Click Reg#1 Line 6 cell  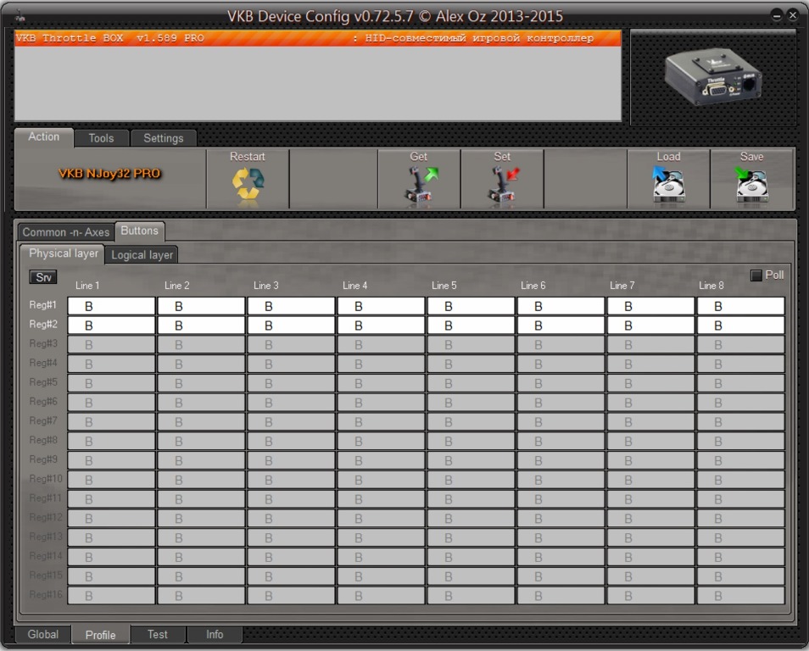point(561,306)
